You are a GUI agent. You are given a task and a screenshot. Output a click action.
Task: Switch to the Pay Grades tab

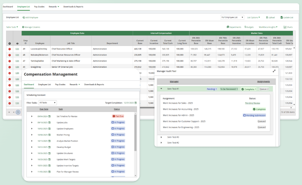[x=39, y=7]
